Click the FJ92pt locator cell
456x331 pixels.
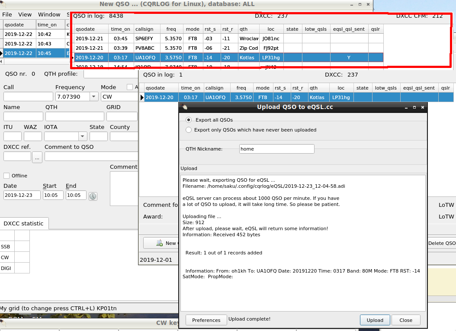point(271,48)
